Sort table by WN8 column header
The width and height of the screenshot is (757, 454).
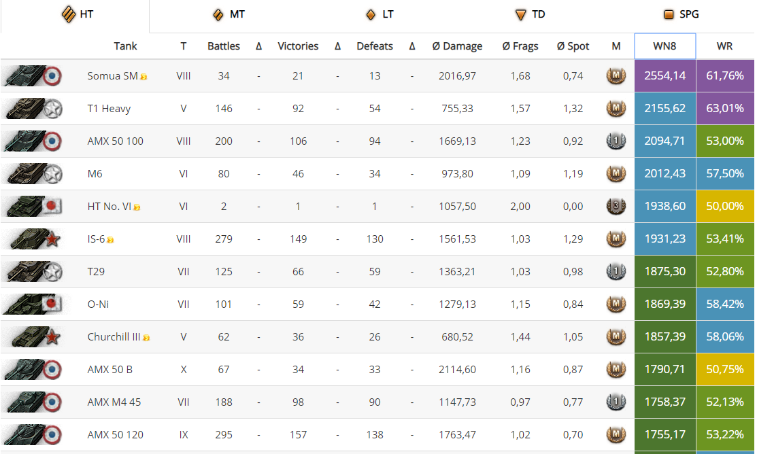click(665, 46)
